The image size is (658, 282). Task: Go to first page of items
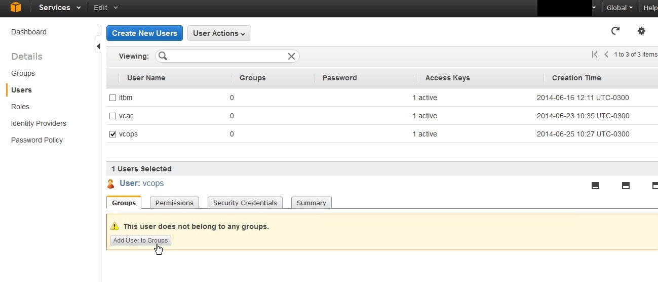point(595,55)
